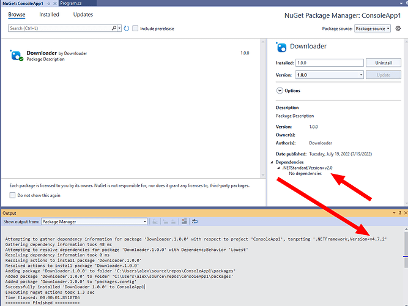Open Show output from dropdown

click(94, 222)
